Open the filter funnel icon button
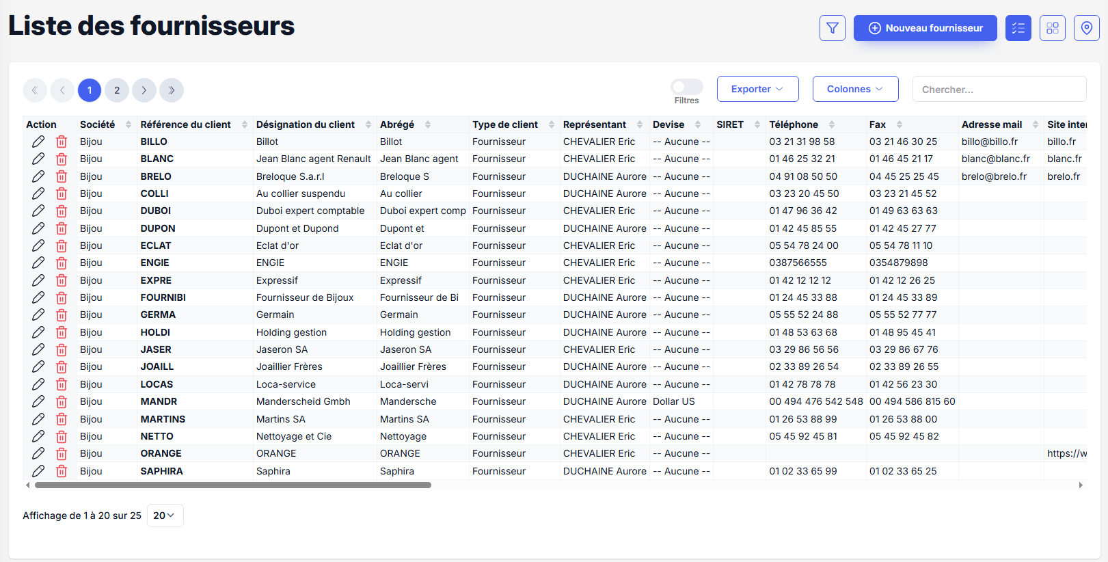1108x562 pixels. [832, 28]
